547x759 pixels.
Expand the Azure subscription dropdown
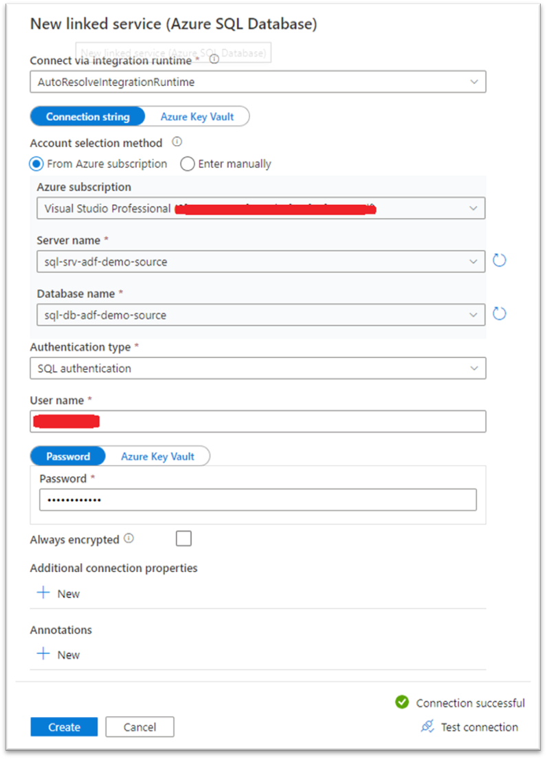click(x=260, y=208)
